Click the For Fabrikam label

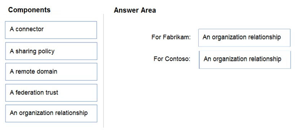click(171, 37)
